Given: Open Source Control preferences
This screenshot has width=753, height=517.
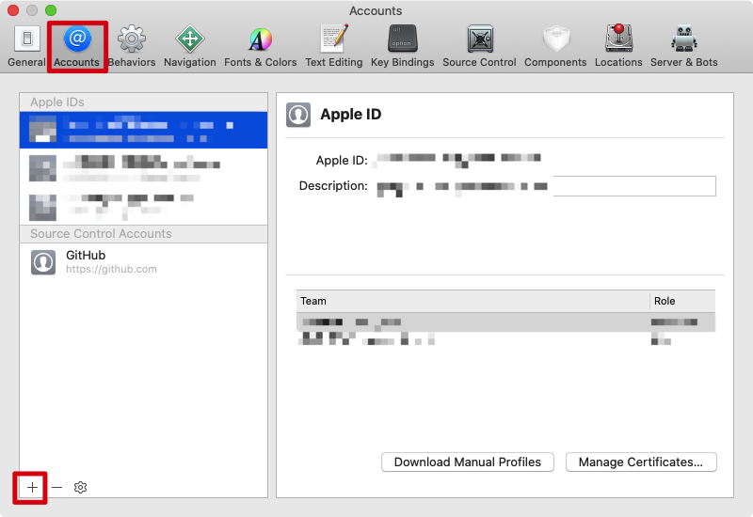Looking at the screenshot, I should [479, 46].
